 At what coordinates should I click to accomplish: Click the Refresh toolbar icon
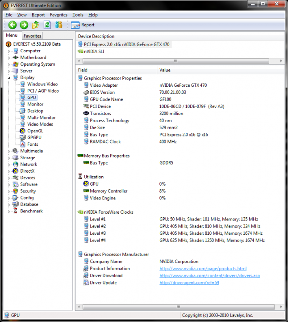[47, 25]
